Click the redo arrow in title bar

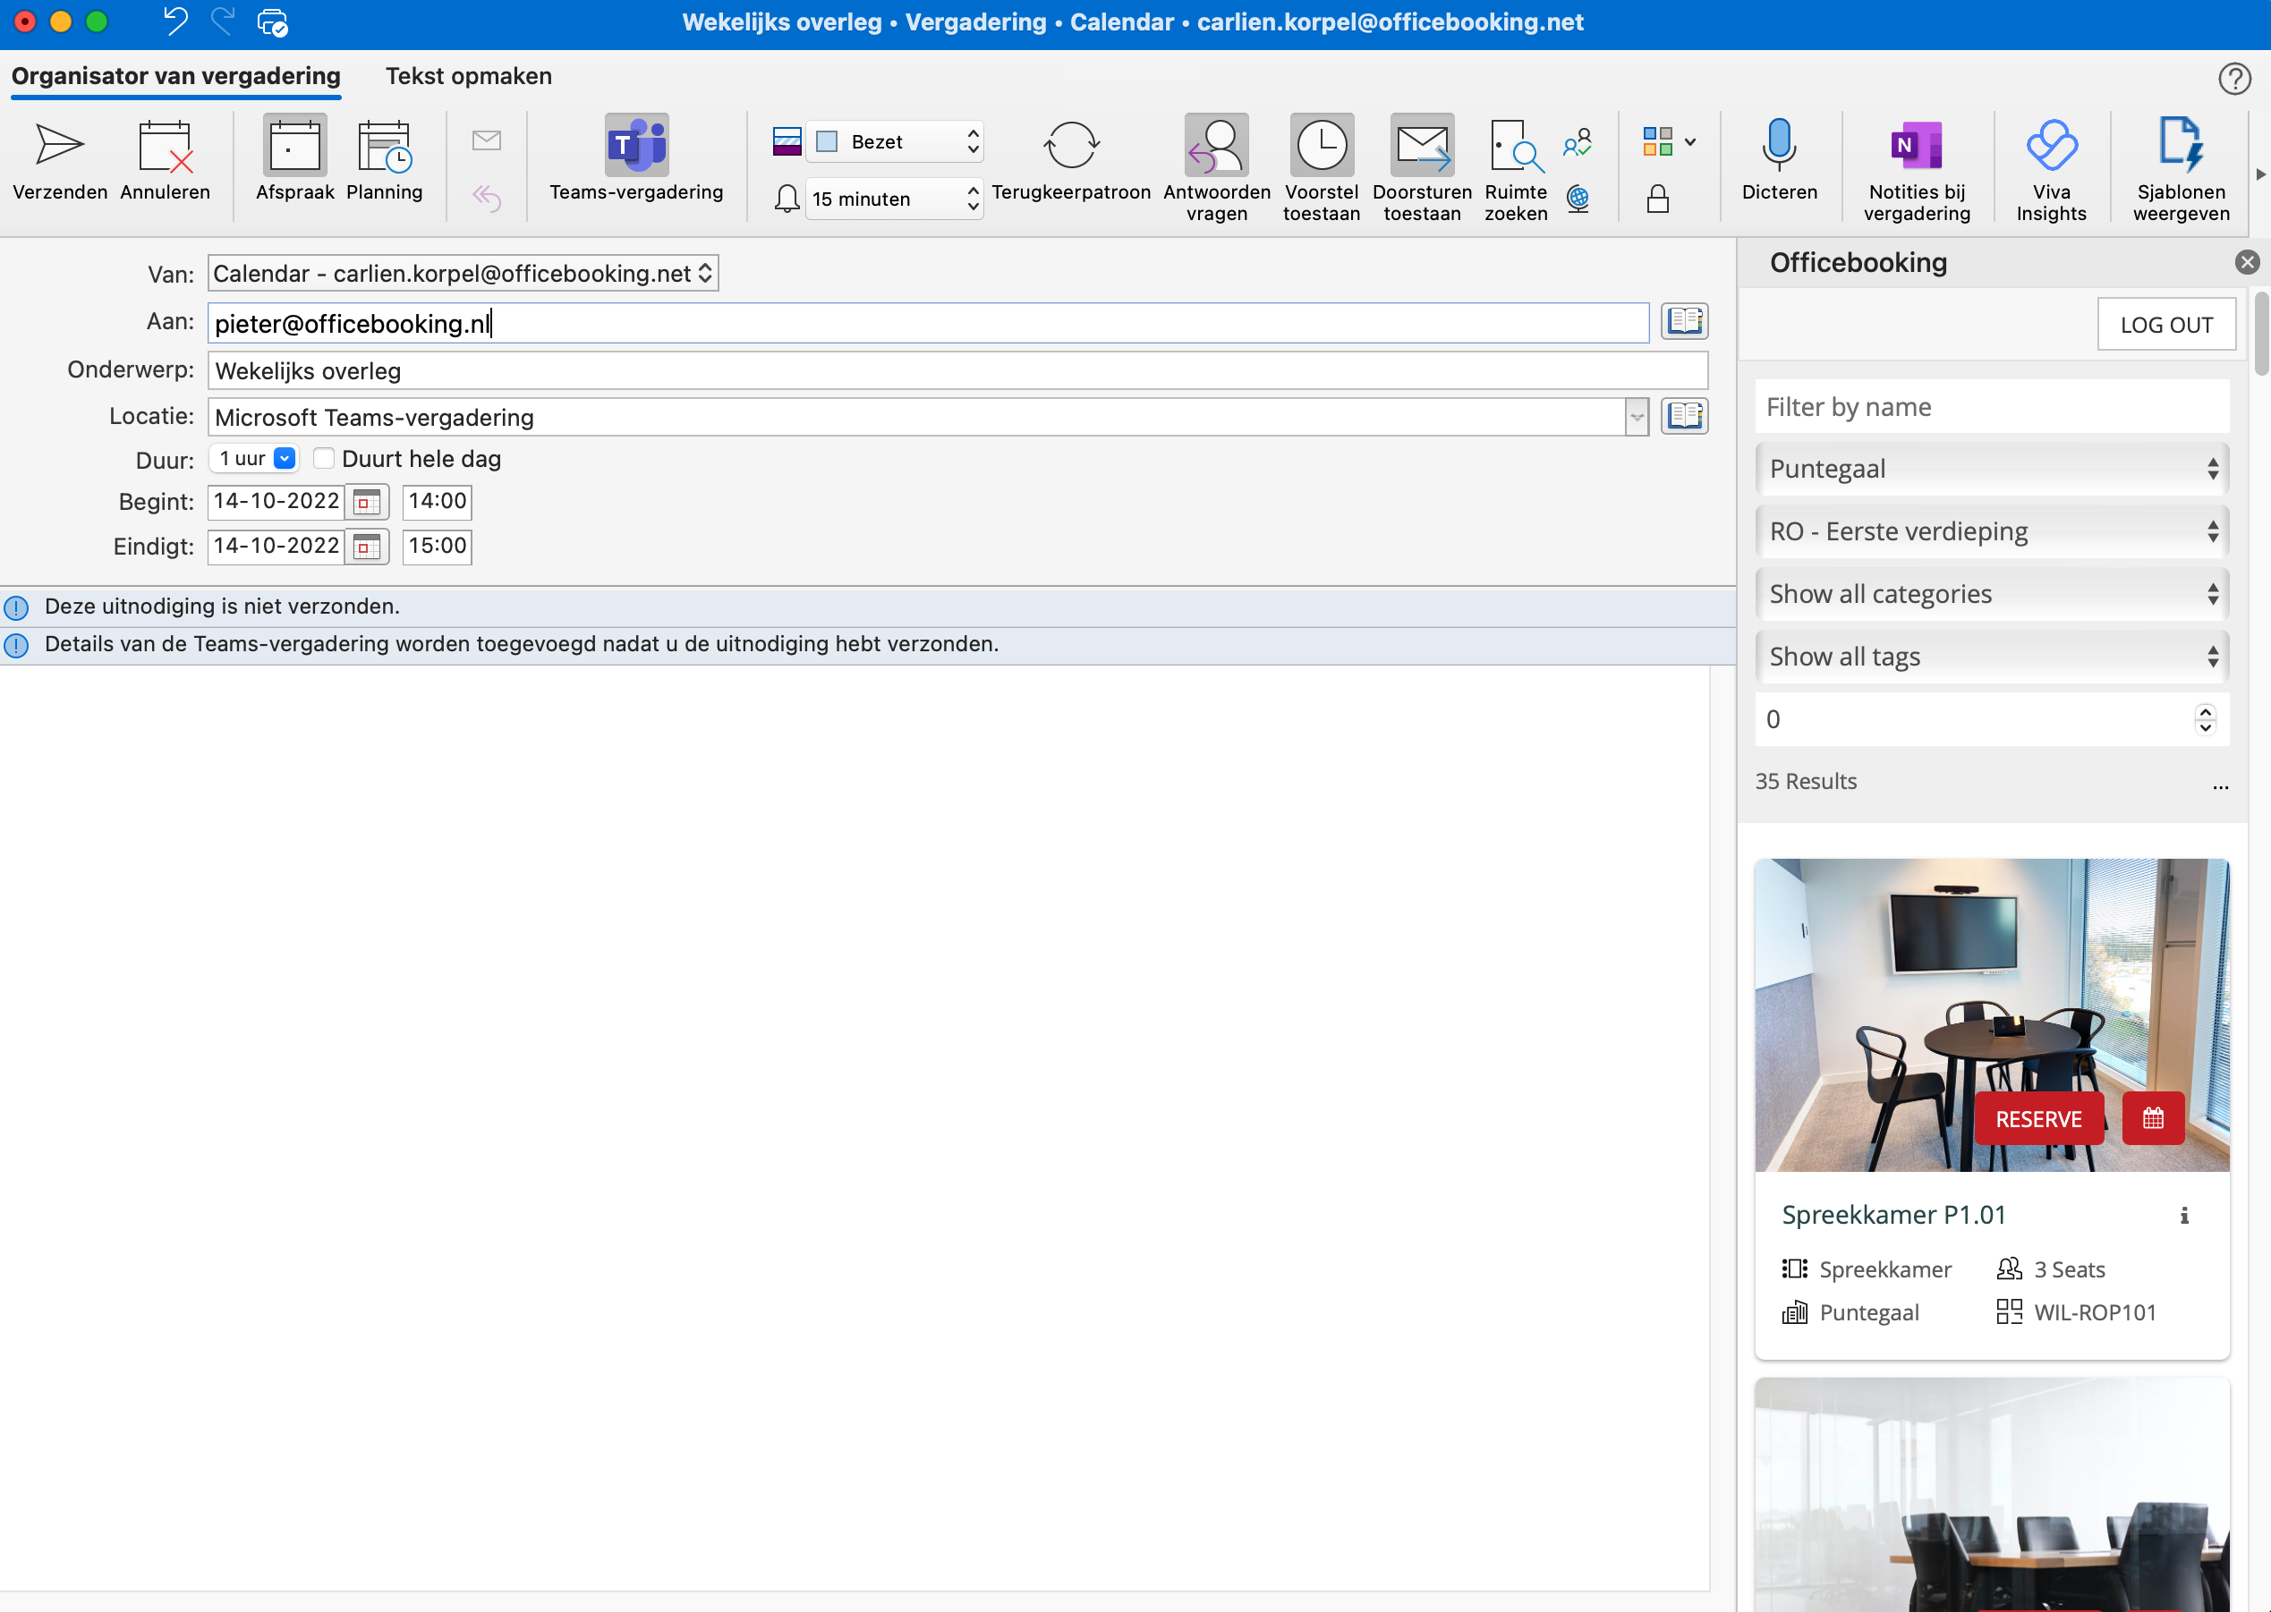[224, 21]
